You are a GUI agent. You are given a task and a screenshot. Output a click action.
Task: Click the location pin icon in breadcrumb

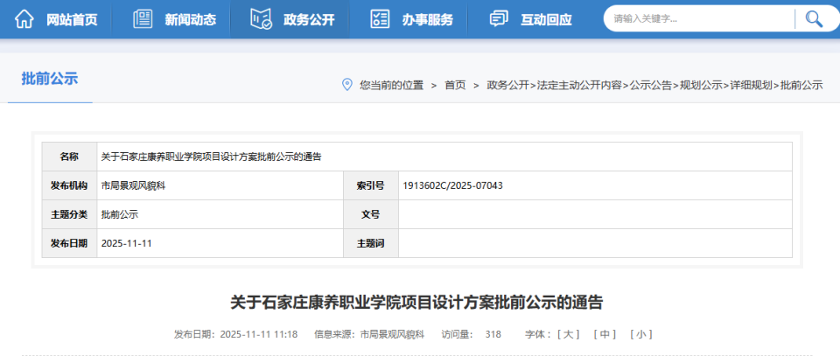point(347,85)
